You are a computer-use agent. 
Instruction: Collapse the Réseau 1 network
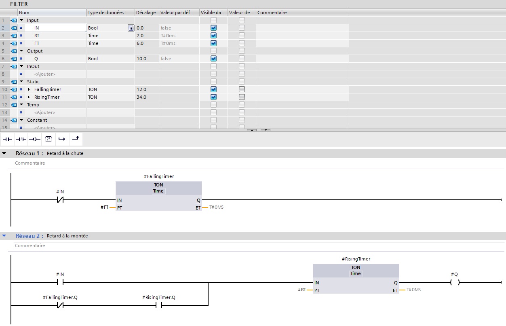pyautogui.click(x=4, y=153)
